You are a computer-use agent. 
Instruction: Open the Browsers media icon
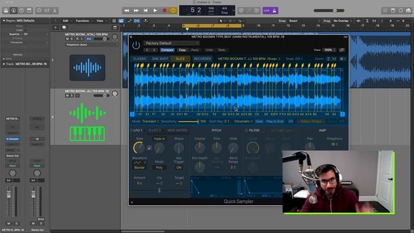408,10
